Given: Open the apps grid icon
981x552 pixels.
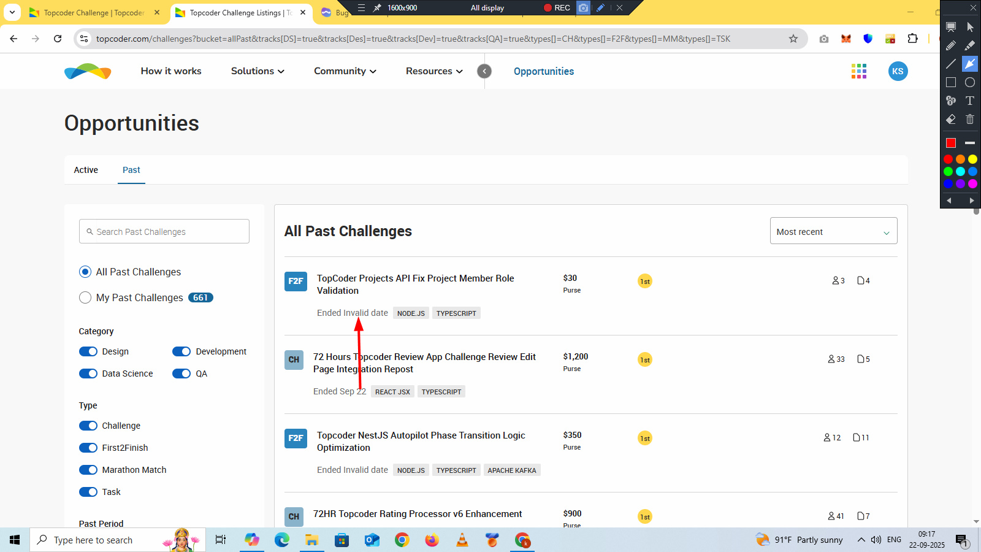Looking at the screenshot, I should coord(858,71).
